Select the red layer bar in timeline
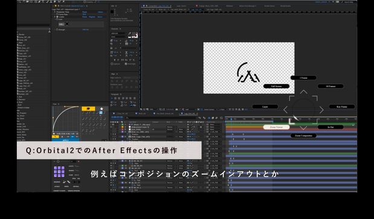 (291, 129)
